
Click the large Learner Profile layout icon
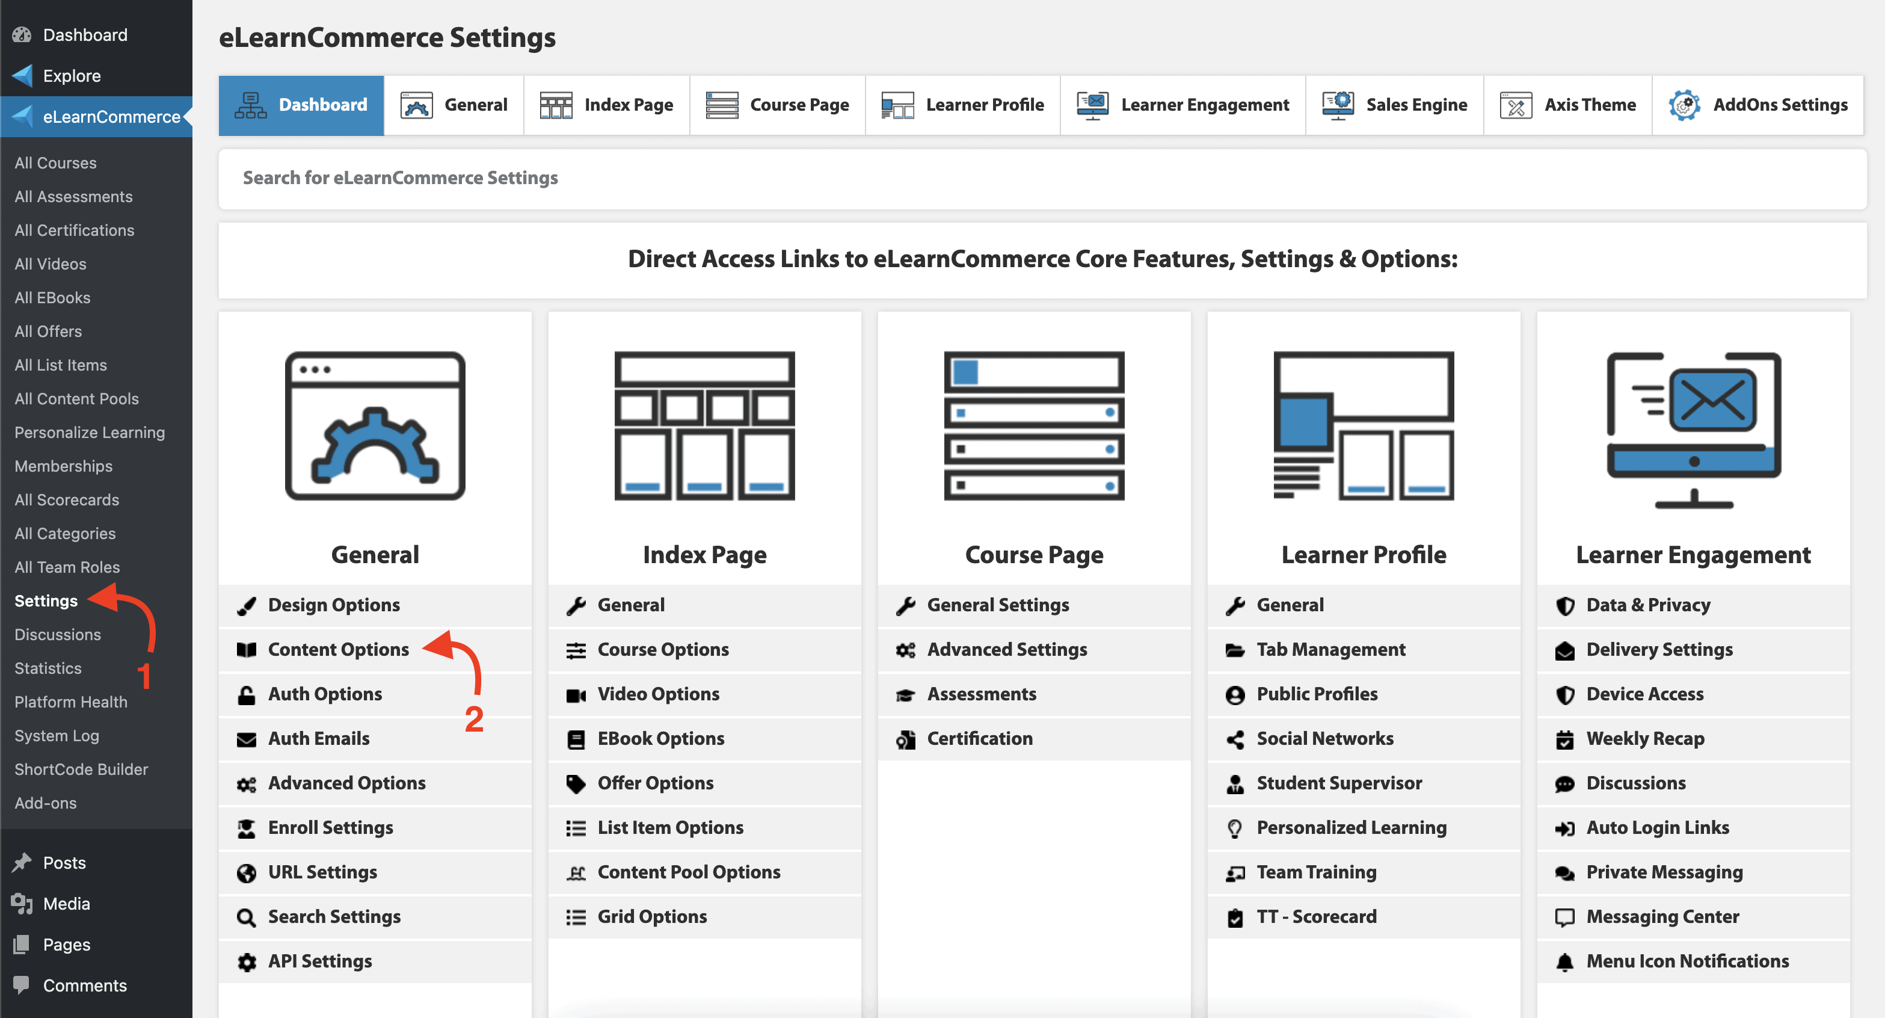(x=1364, y=426)
